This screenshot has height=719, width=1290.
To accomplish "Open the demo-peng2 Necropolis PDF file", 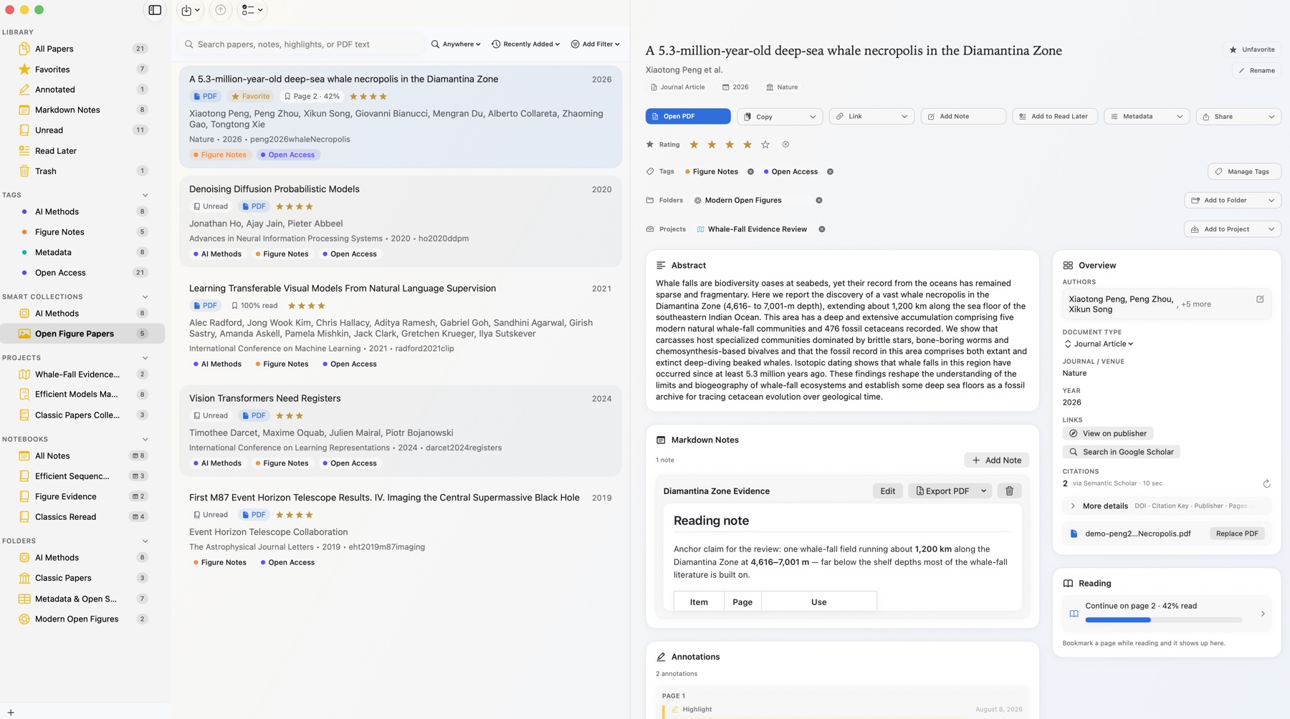I will tap(1137, 534).
